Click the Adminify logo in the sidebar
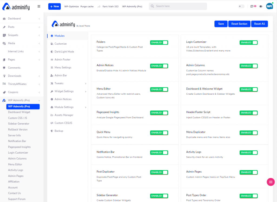Viewport: 277px width, 202px height. click(16, 7)
